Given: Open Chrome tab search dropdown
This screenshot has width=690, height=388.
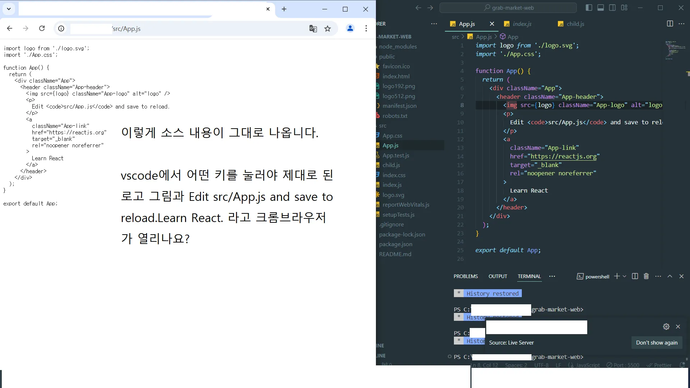Looking at the screenshot, I should 9,9.
